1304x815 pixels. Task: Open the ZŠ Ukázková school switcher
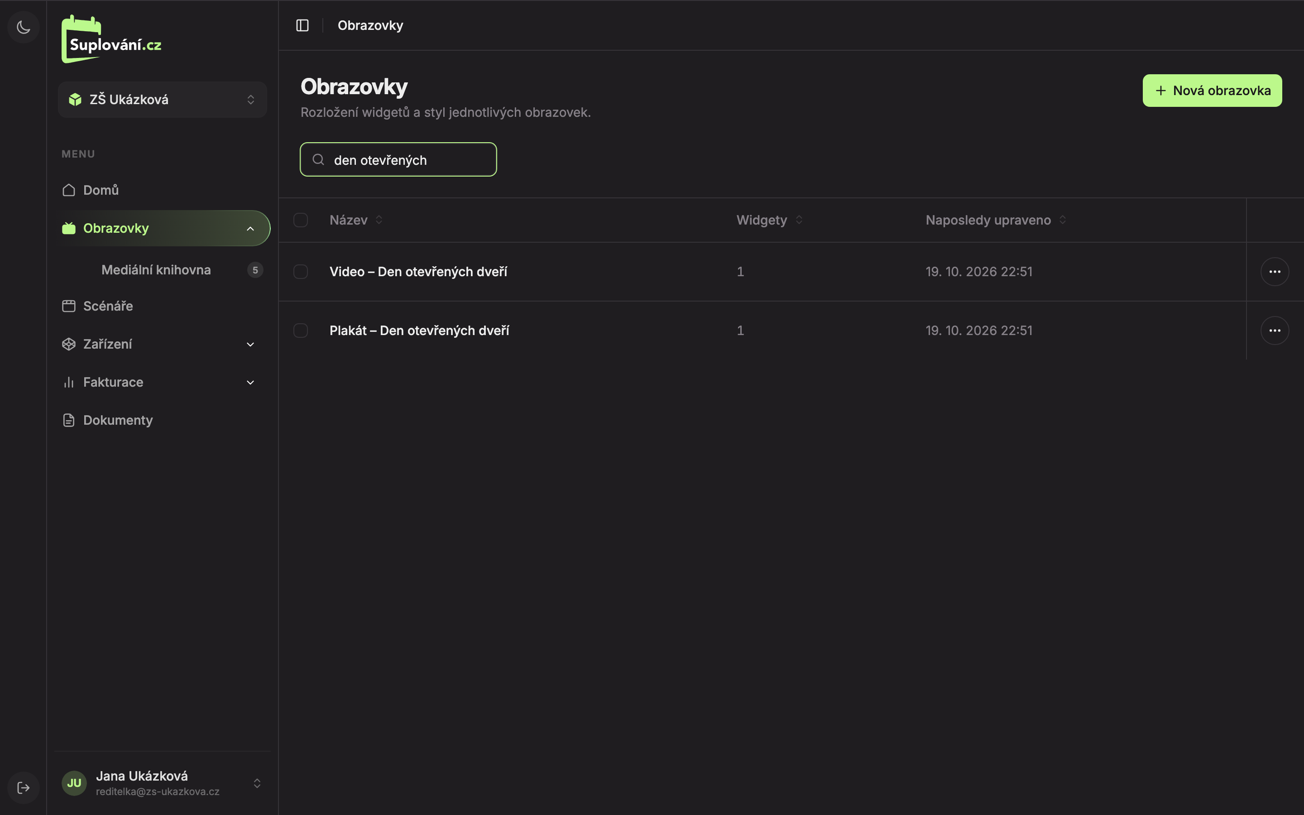tap(162, 99)
